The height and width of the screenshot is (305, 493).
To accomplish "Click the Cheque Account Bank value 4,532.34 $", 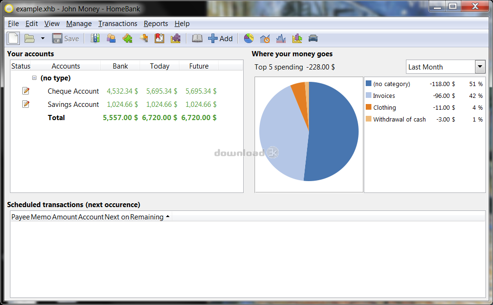I will click(x=123, y=91).
